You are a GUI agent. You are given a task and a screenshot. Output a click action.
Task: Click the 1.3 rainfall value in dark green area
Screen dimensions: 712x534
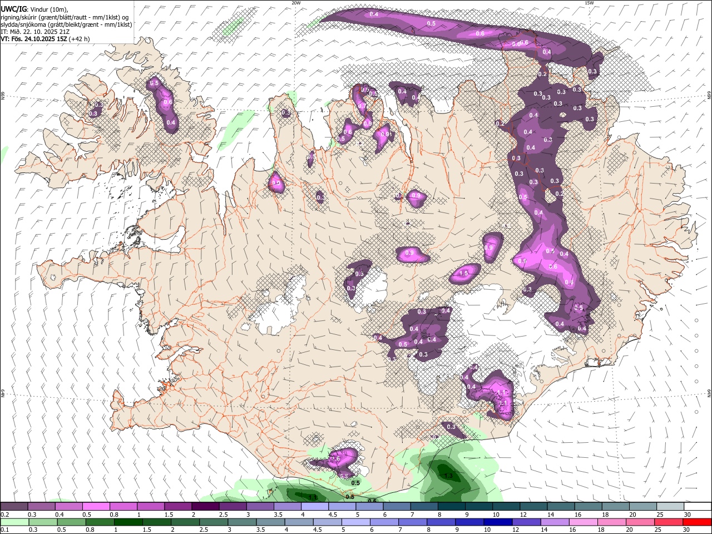448,476
